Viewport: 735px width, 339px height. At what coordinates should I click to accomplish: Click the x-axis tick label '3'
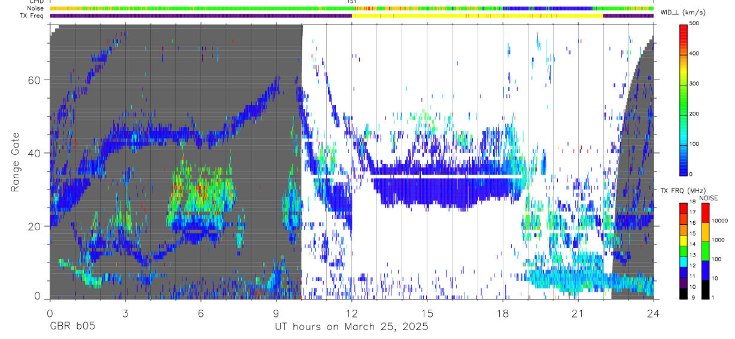coord(125,313)
